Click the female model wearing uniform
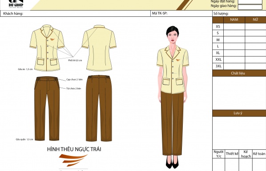This screenshot has height=171, width=266. (173, 97)
